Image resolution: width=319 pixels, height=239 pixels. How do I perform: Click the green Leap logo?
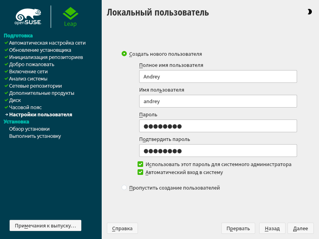tap(71, 17)
